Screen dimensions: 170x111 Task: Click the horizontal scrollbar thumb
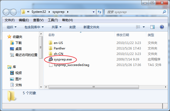tap(94, 87)
